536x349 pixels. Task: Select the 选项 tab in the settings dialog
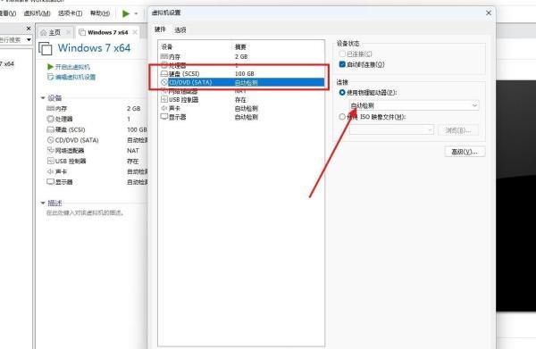click(x=180, y=30)
